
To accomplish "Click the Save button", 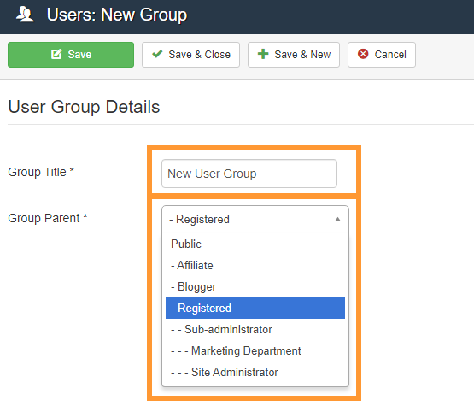I will [x=71, y=55].
